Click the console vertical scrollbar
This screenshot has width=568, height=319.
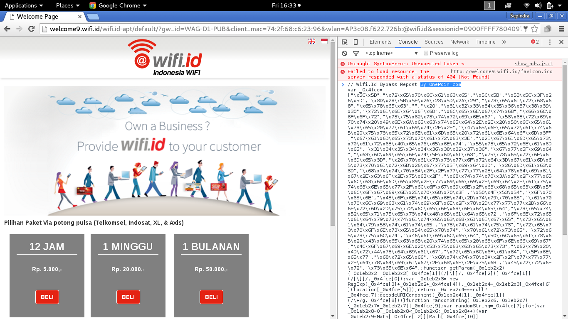(565, 150)
